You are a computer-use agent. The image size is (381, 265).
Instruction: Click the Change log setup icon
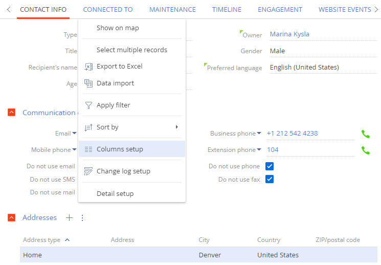click(x=88, y=171)
